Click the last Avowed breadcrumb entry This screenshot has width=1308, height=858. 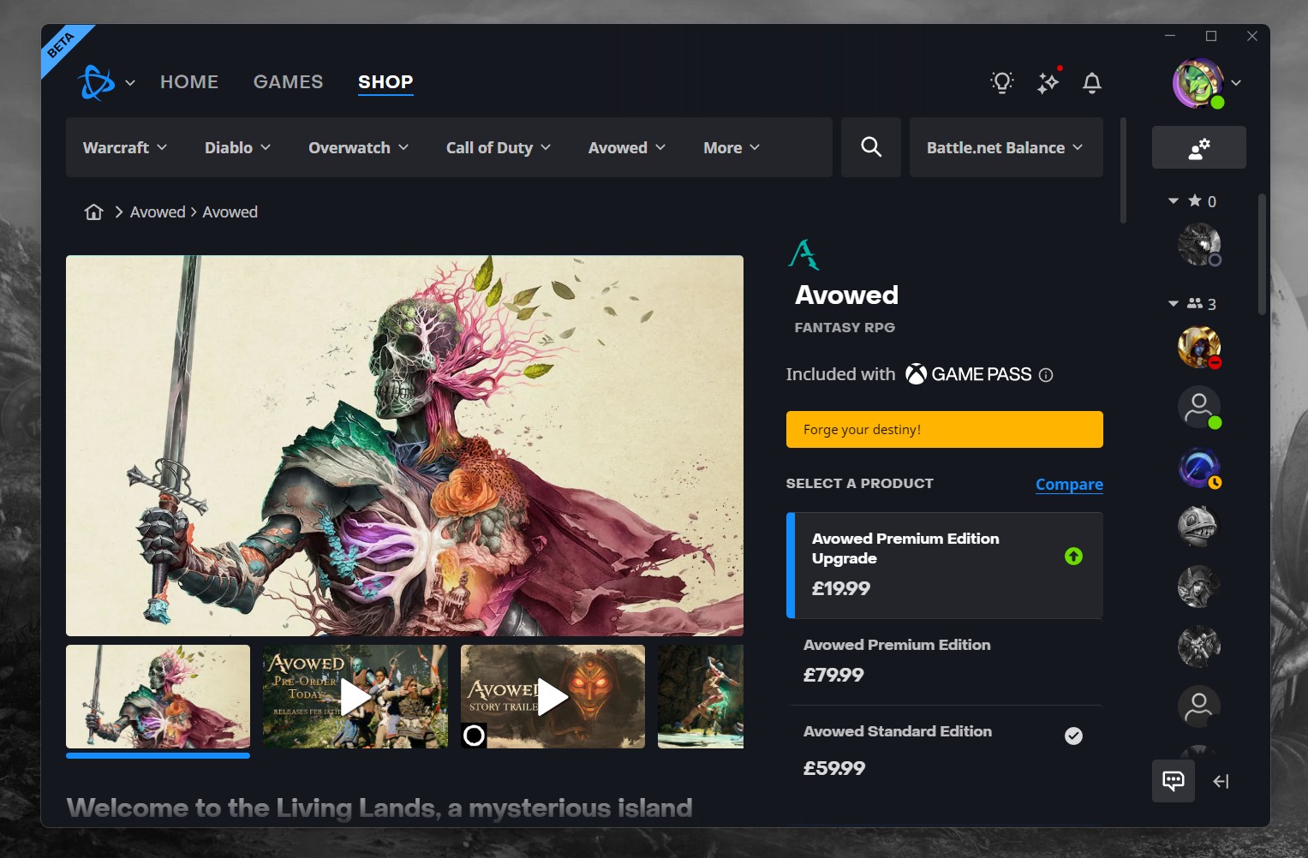tap(230, 212)
